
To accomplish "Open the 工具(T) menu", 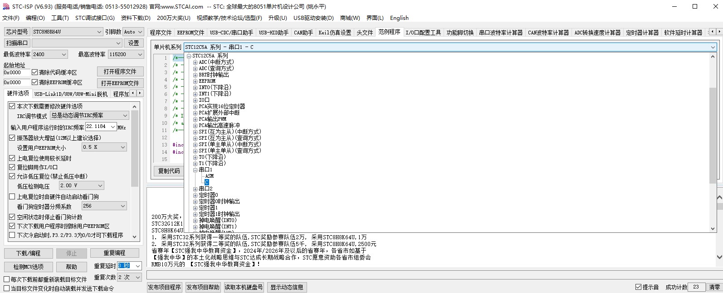I will 60,18.
